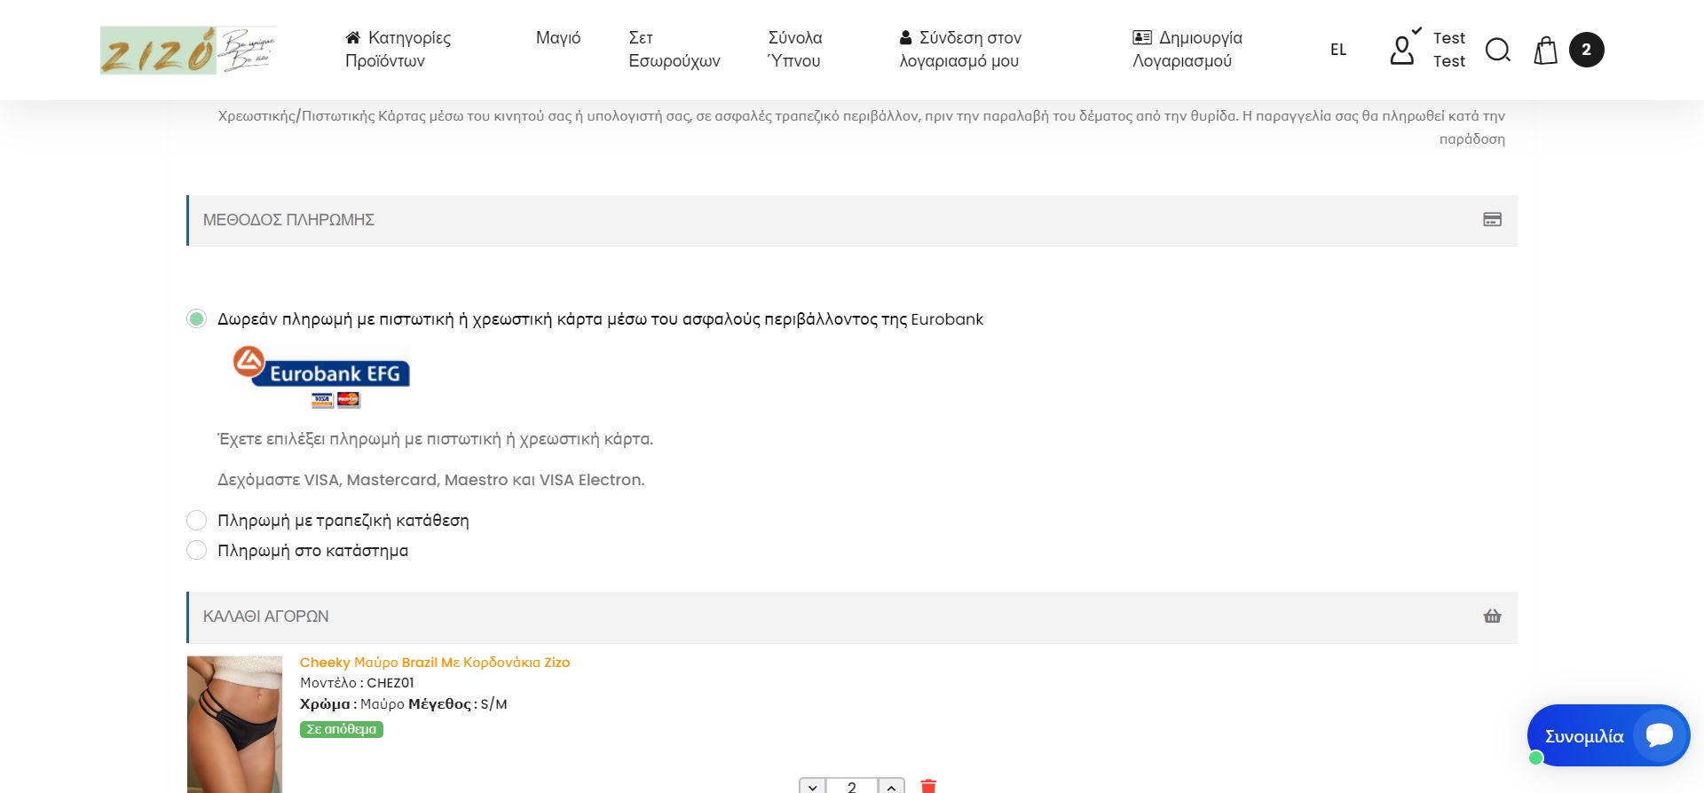Decrease product quantity with down arrow
Image resolution: width=1704 pixels, height=793 pixels.
pyautogui.click(x=812, y=786)
